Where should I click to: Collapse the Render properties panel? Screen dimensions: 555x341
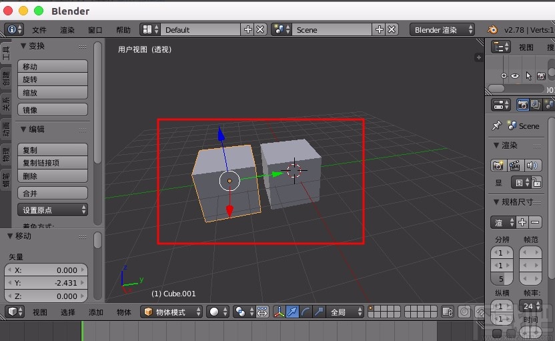tap(496, 145)
